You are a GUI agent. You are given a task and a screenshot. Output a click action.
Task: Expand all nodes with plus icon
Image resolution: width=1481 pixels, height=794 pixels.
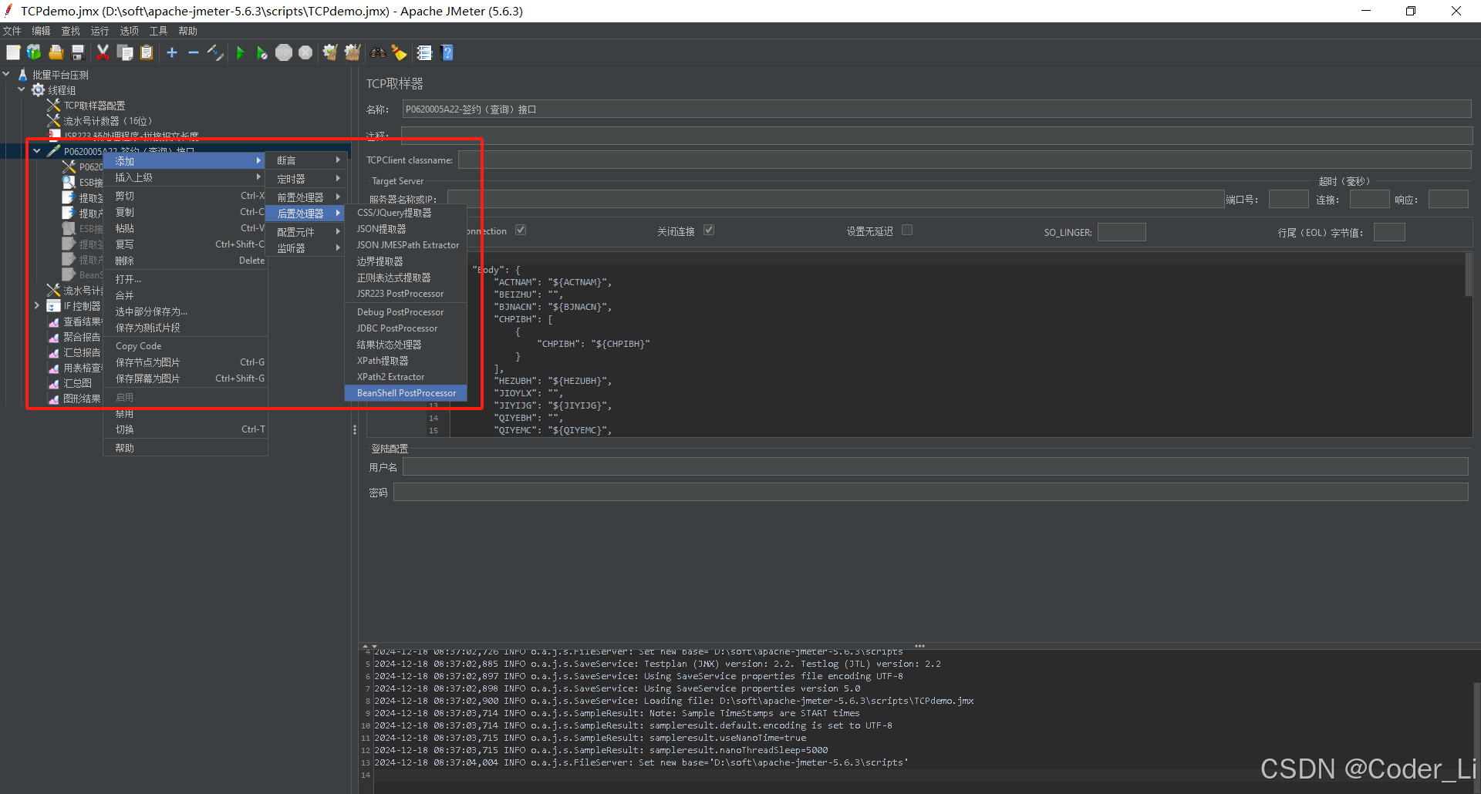tap(172, 52)
